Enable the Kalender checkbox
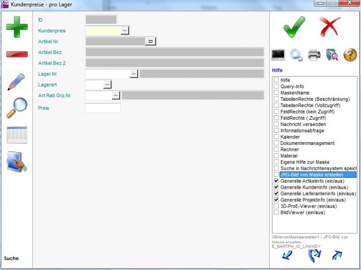Image resolution: width=361 pixels, height=270 pixels. [x=276, y=137]
